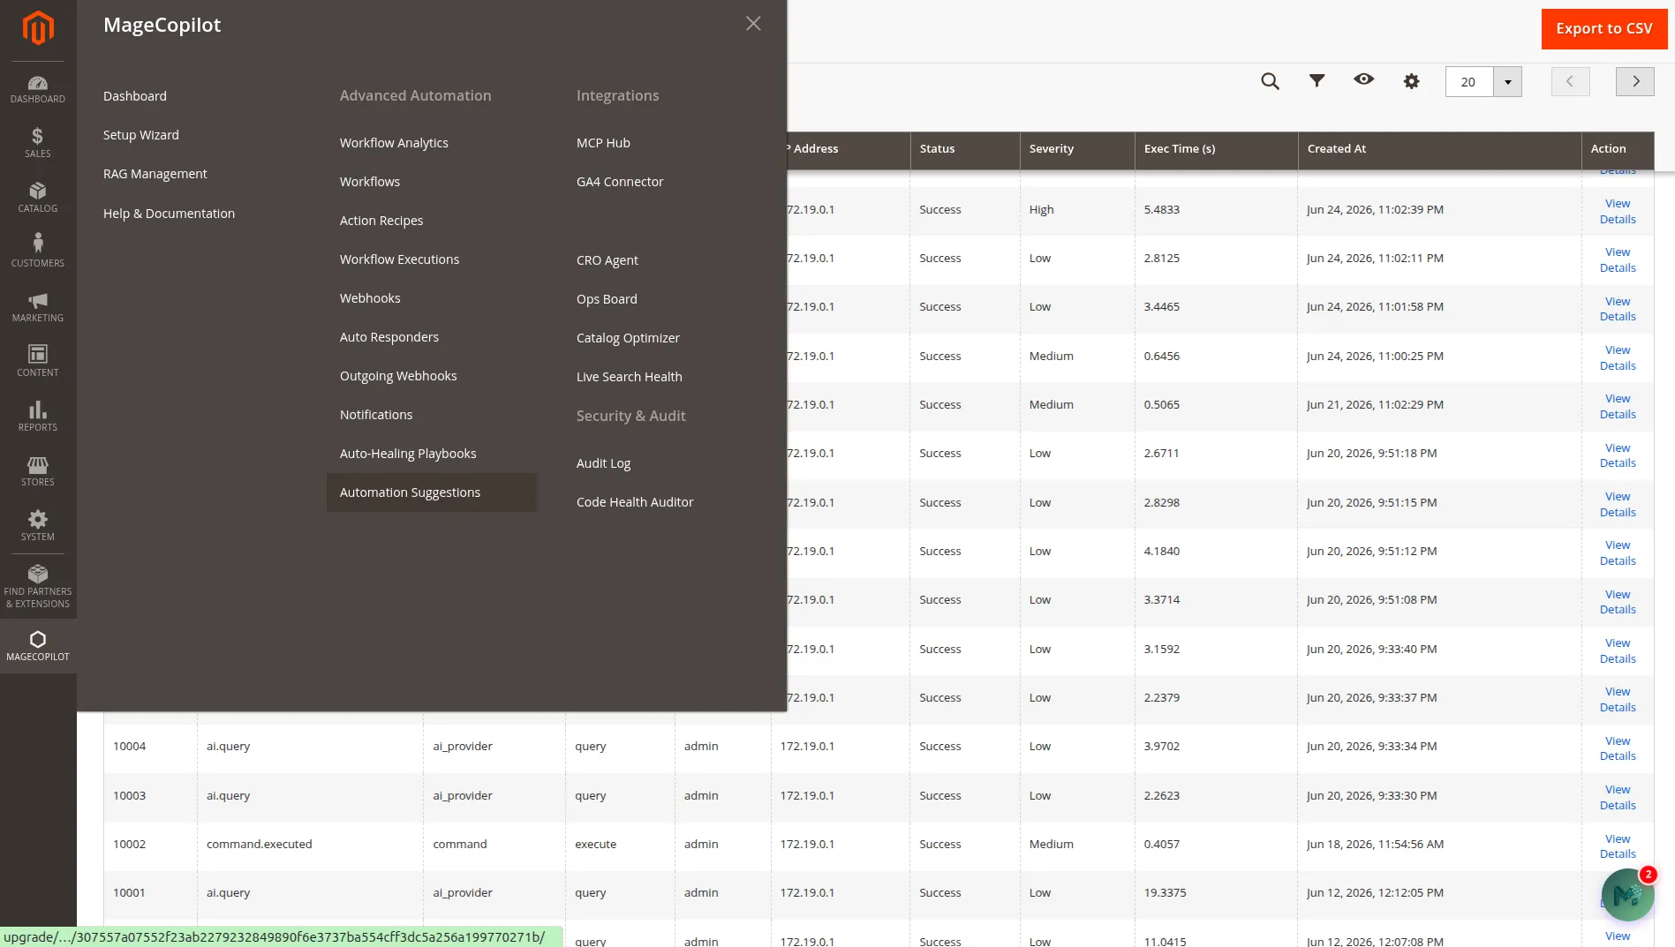View Details for the 11:00:25 PM entry
The width and height of the screenshot is (1675, 947).
tap(1618, 358)
